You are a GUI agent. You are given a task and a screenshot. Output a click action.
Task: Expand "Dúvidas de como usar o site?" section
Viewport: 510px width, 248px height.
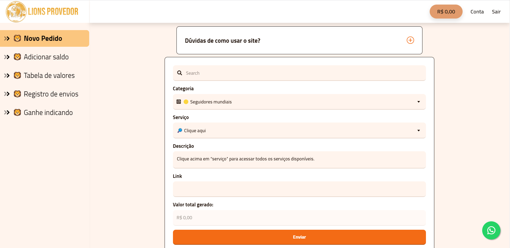pos(223,41)
